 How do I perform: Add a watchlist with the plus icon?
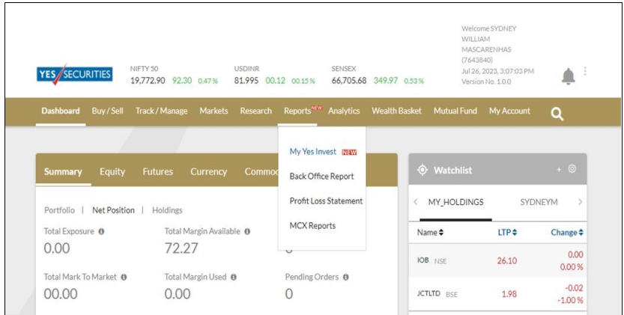click(x=559, y=170)
